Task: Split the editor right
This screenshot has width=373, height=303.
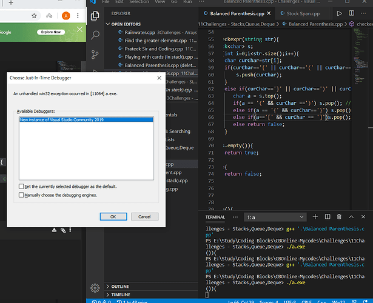Action: pyautogui.click(x=351, y=13)
